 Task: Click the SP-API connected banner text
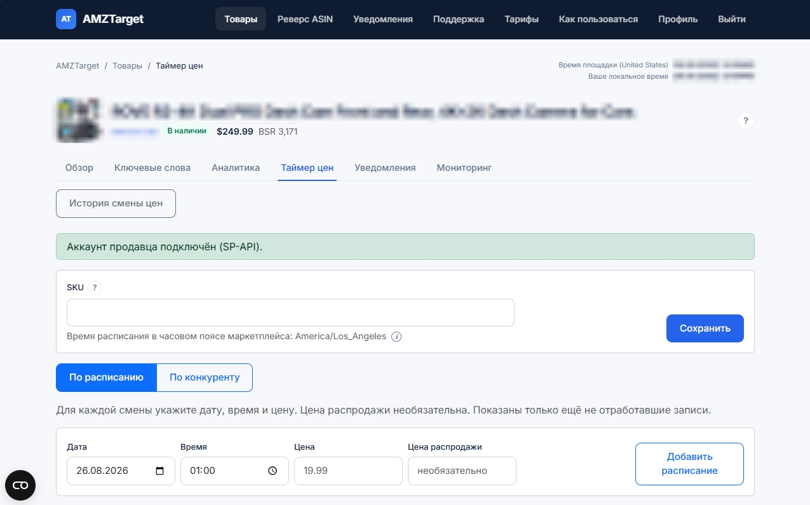pyautogui.click(x=165, y=246)
